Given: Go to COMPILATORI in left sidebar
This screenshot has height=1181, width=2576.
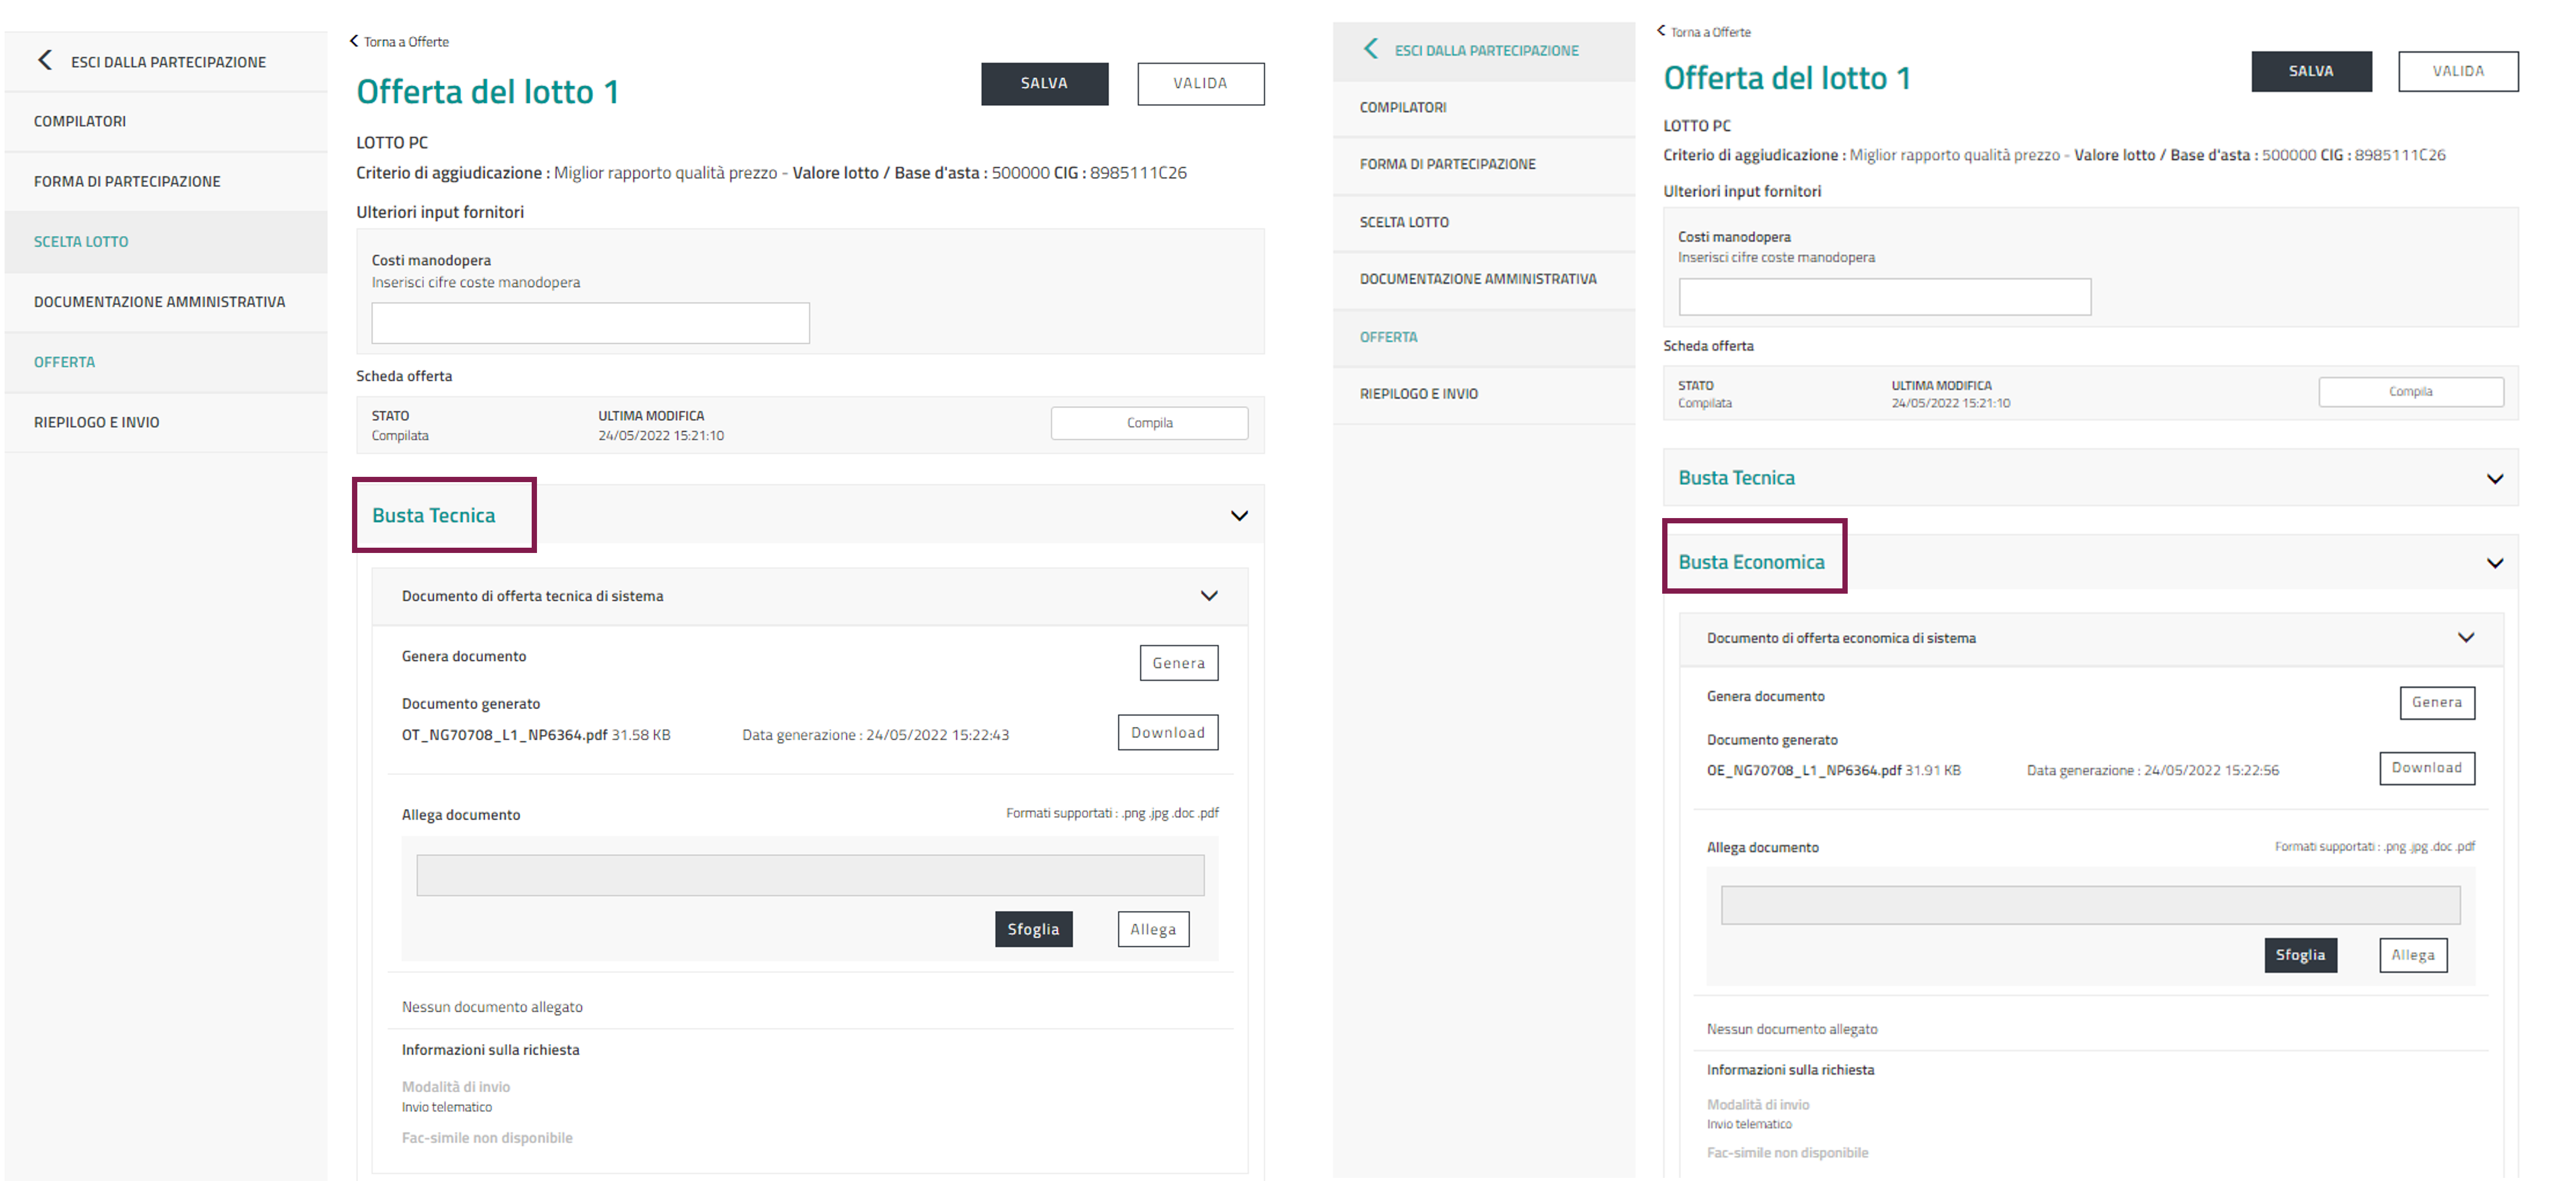Looking at the screenshot, I should 80,121.
